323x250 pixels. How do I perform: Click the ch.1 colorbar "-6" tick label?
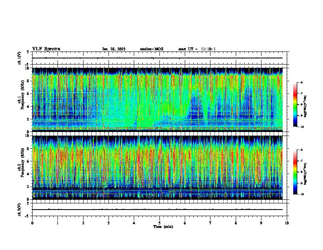coord(301,82)
